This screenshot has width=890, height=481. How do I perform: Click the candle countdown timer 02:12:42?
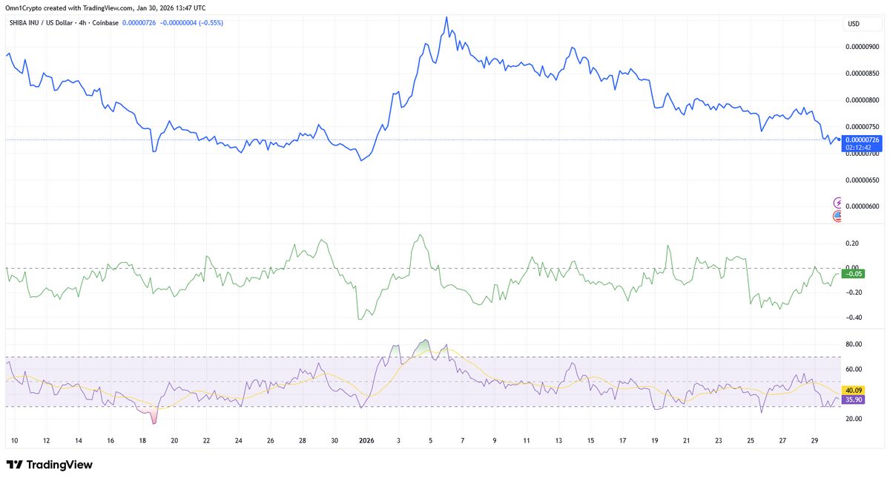point(858,147)
